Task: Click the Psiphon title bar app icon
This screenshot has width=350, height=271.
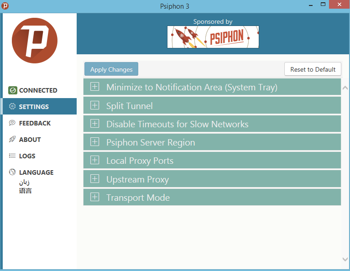Action: click(5, 6)
